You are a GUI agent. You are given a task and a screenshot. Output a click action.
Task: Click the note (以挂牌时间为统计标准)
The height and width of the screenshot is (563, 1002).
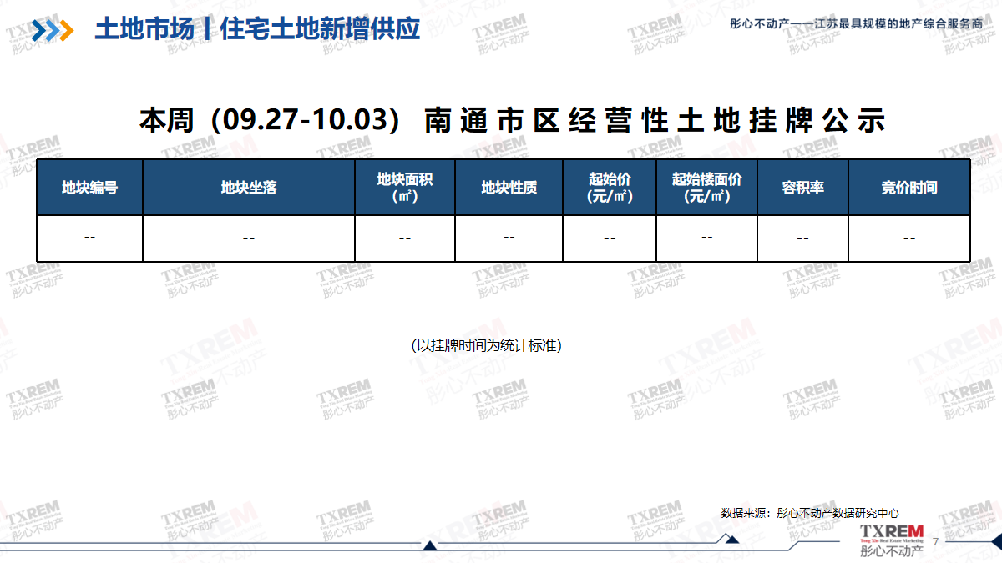[x=487, y=345]
